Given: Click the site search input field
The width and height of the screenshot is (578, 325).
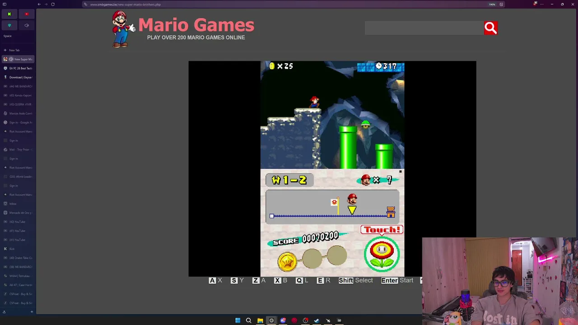Looking at the screenshot, I should [424, 28].
